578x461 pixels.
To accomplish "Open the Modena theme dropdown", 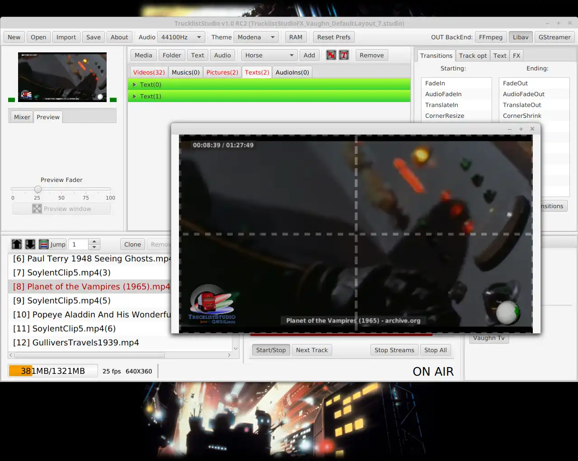I will point(256,37).
